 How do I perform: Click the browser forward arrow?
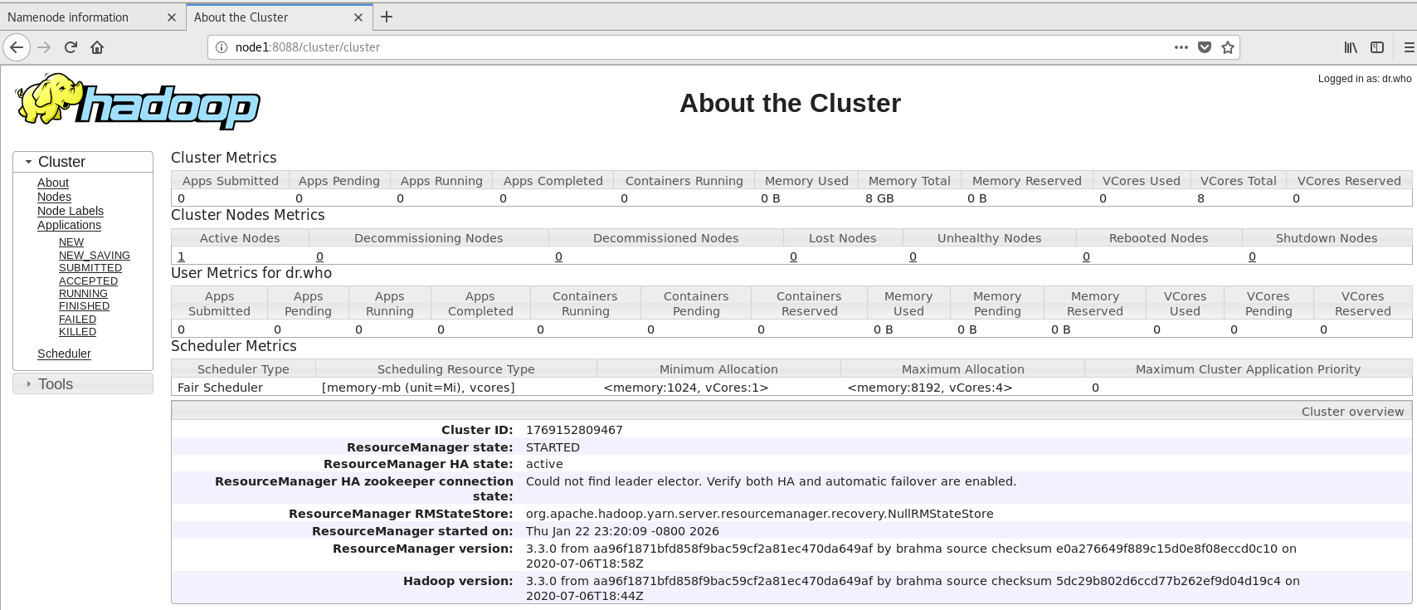[44, 47]
